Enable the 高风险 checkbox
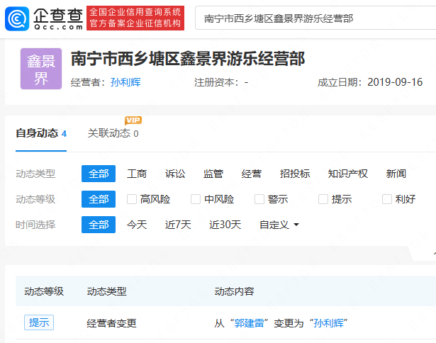This screenshot has height=343, width=436. point(132,199)
